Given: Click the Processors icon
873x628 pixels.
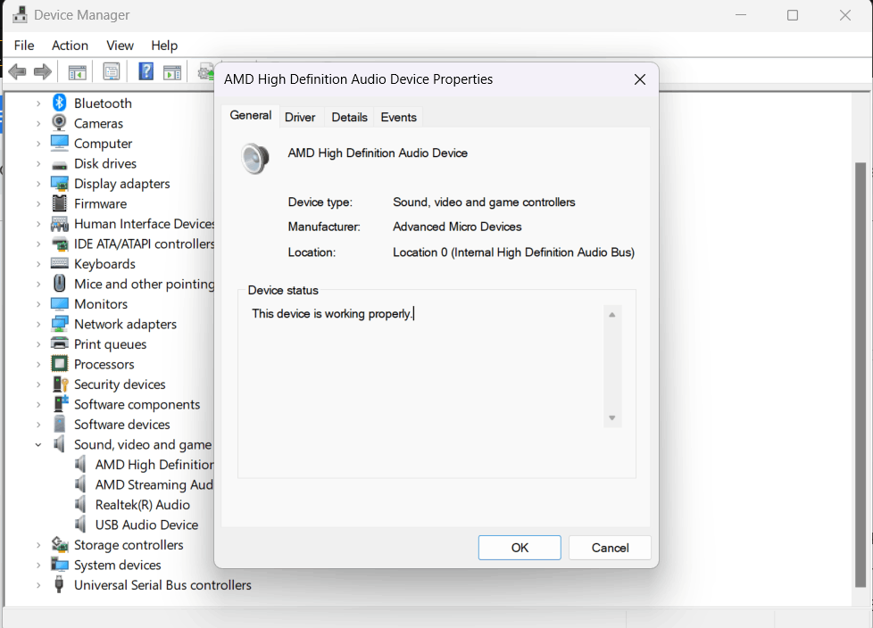Looking at the screenshot, I should [x=59, y=364].
